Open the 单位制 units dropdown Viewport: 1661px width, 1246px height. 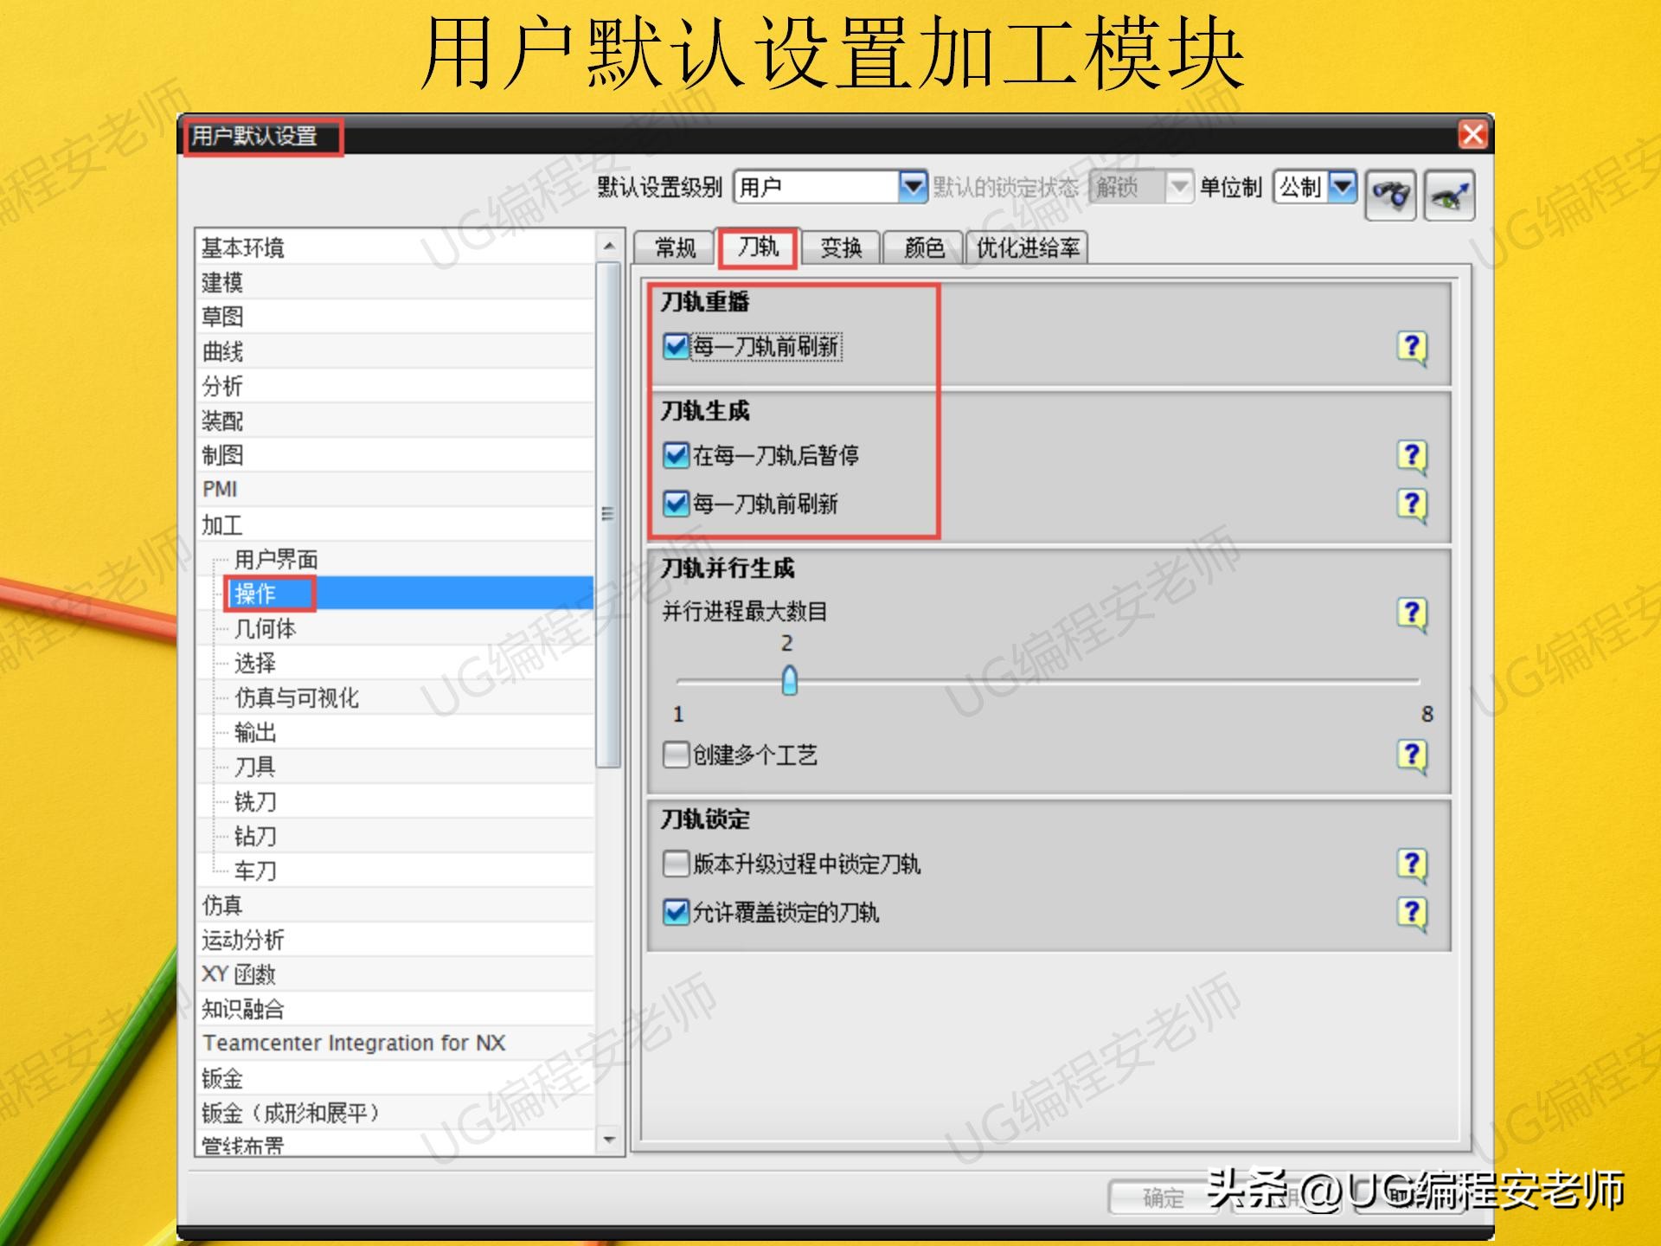point(1342,186)
